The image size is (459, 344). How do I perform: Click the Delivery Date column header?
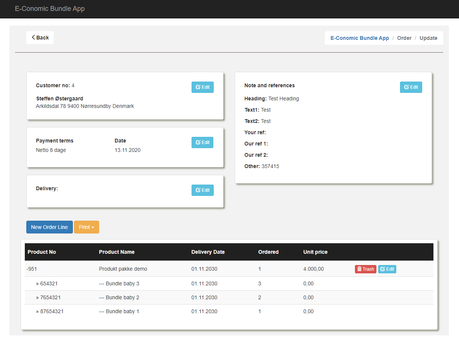point(208,252)
